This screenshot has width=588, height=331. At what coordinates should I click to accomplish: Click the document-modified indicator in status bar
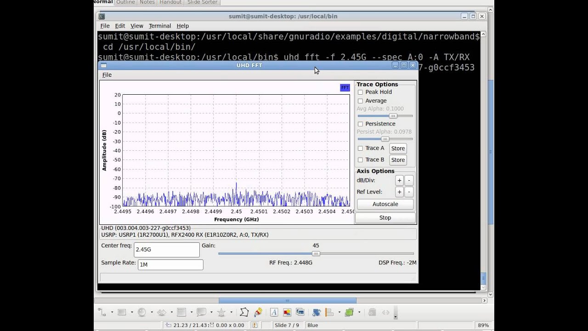click(255, 325)
